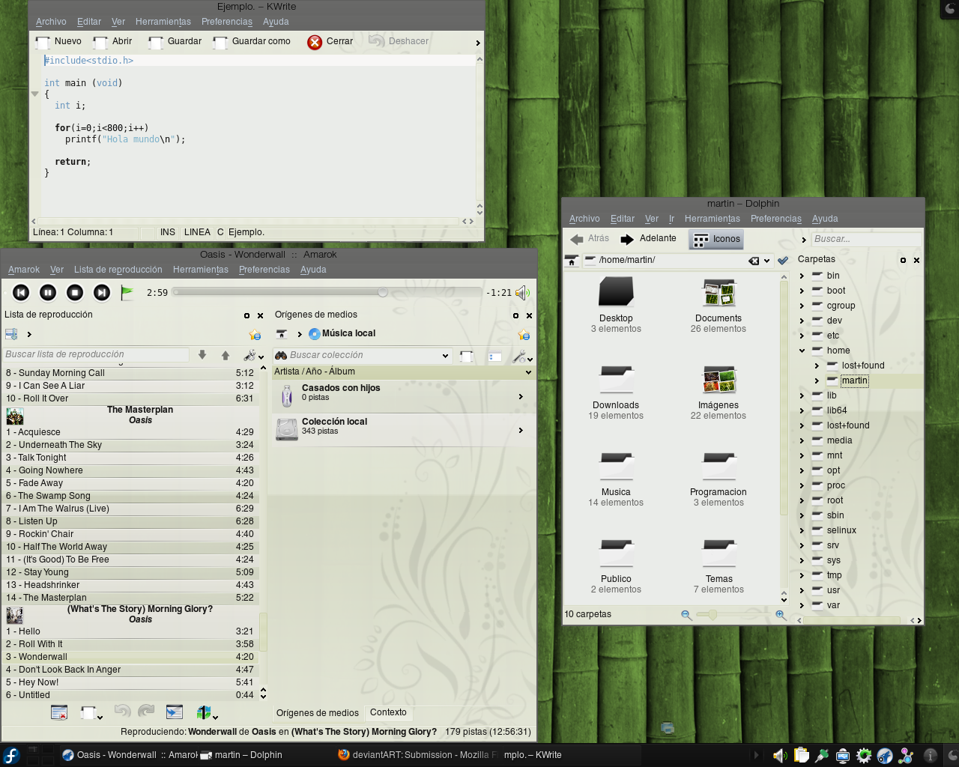Select Don't Look Back In Anger track
Image resolution: width=959 pixels, height=767 pixels.
(x=130, y=670)
